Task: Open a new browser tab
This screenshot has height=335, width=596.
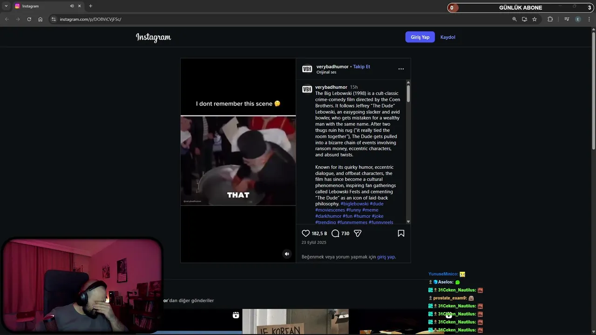Action: (x=90, y=6)
